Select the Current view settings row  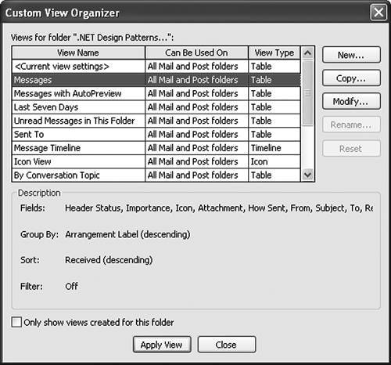click(x=156, y=67)
